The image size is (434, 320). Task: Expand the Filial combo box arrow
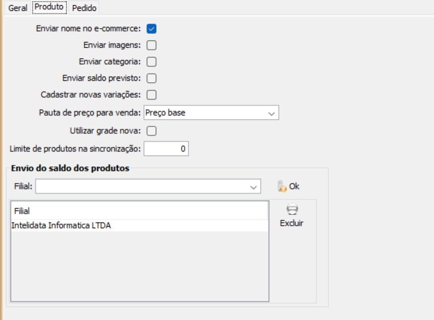pos(253,187)
